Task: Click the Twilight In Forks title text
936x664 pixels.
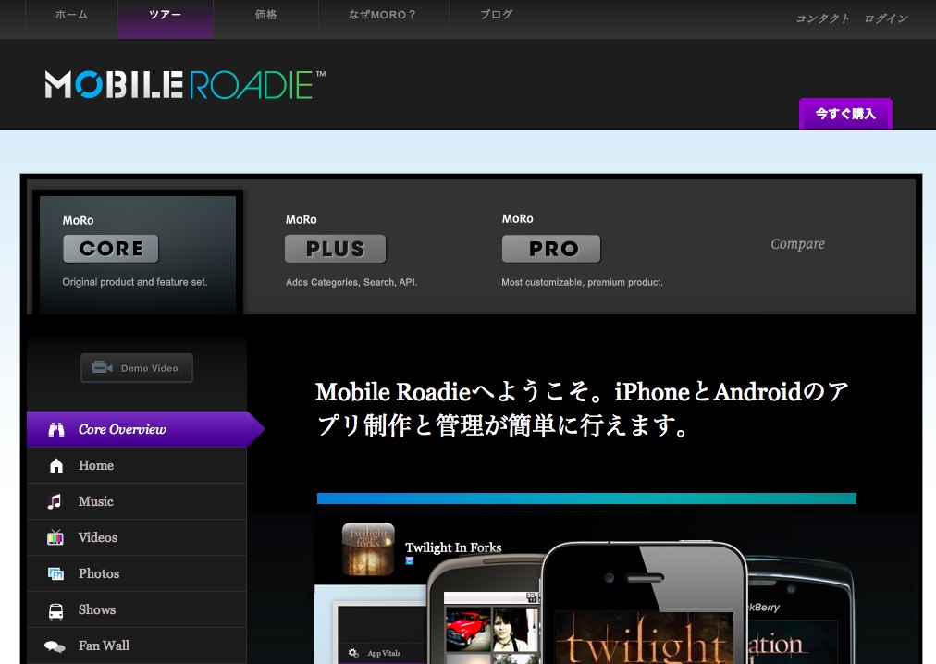Action: point(454,547)
